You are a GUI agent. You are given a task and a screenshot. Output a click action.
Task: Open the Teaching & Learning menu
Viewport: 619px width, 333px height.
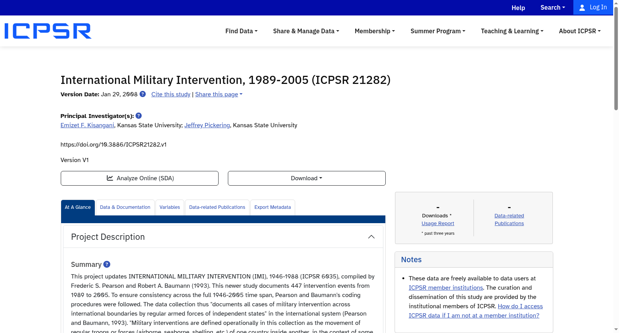[512, 31]
